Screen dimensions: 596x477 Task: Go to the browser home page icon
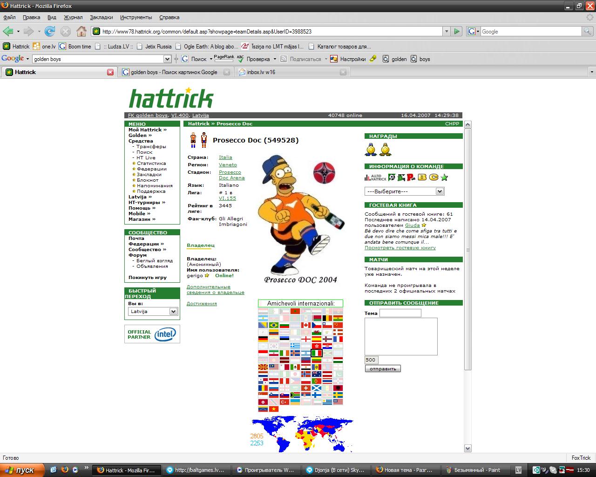click(x=81, y=31)
